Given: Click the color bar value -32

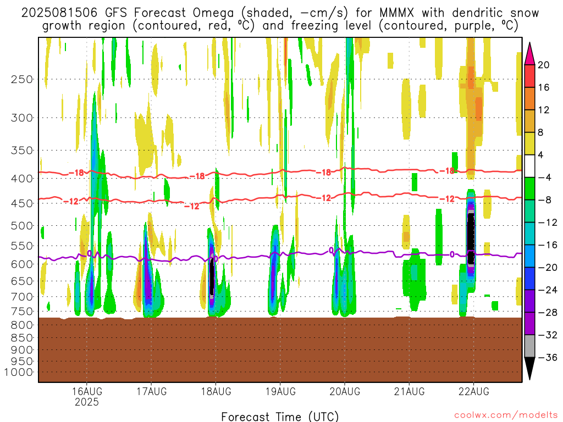Looking at the screenshot, I should (548, 335).
